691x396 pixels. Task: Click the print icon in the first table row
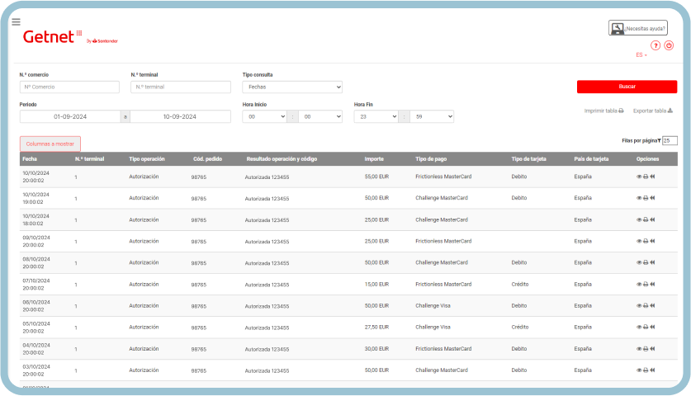[646, 177]
